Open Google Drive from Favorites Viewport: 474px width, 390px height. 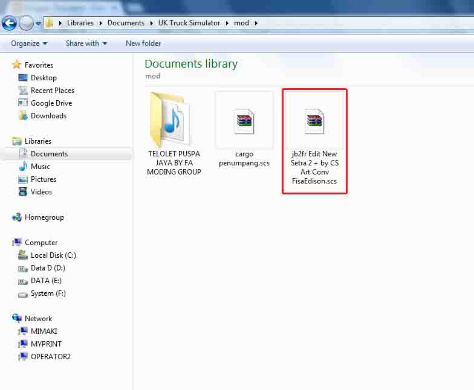click(x=51, y=103)
